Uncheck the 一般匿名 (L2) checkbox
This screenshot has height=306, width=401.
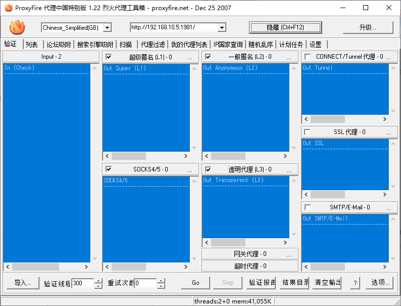(208, 57)
